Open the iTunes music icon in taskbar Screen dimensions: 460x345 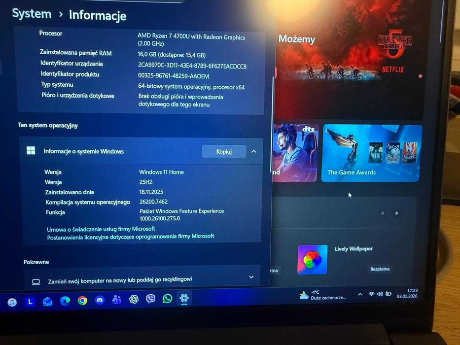click(x=12, y=302)
